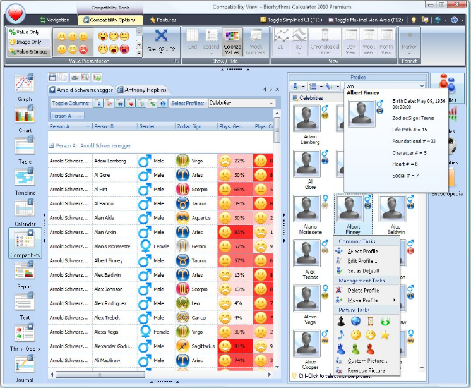Viewport: 471px width, 388px height.
Task: Select the yellow smiley set in gallery
Action: [73, 42]
